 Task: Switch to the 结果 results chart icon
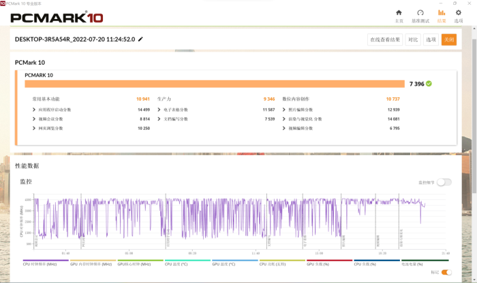[442, 13]
